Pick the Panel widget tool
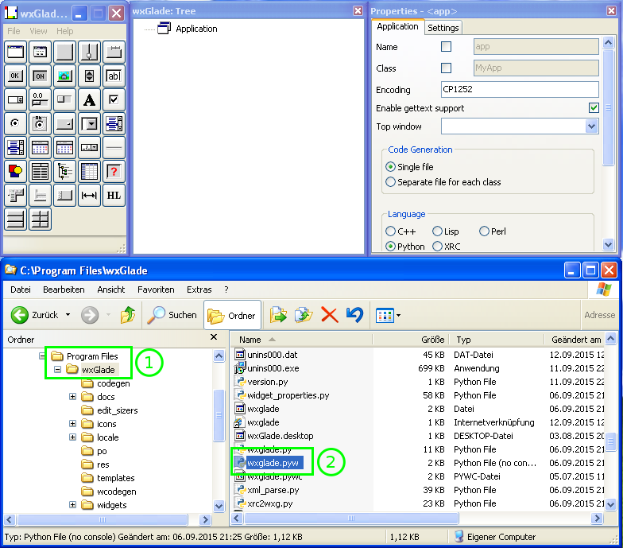Screen dimensions: 623x548 (64, 52)
